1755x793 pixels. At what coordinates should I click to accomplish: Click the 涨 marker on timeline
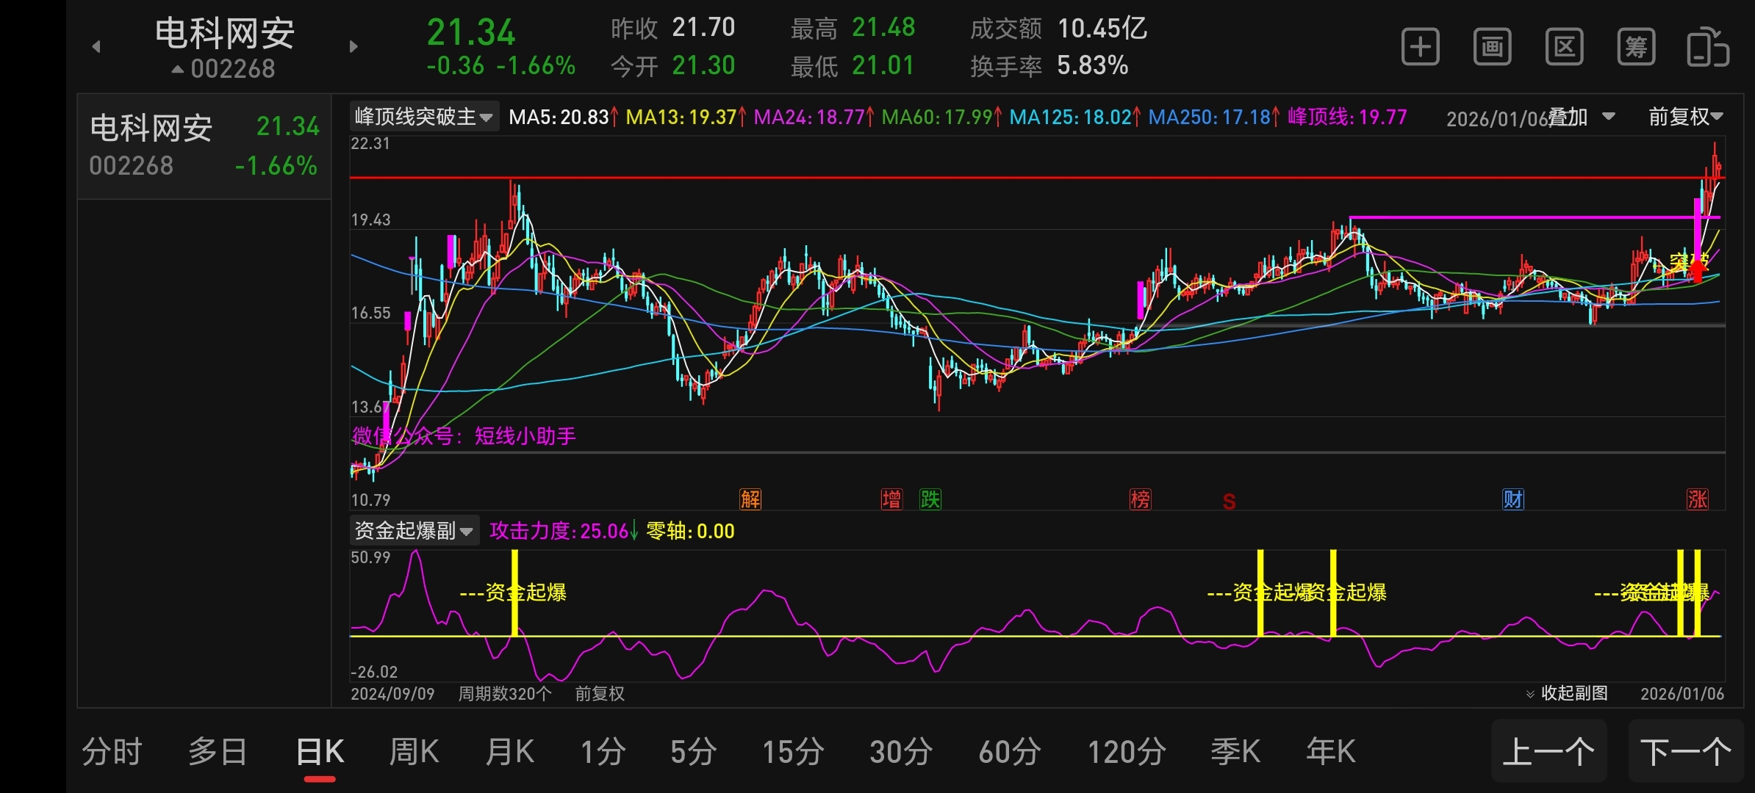(1698, 499)
